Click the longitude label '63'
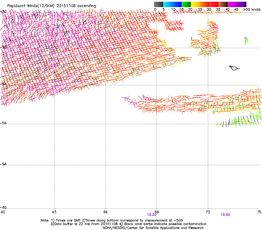Viewport: 262px width, 230px height. 54,212
